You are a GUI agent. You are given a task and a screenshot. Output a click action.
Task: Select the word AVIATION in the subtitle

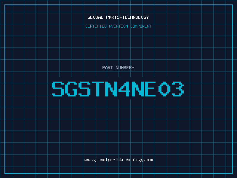point(118,26)
